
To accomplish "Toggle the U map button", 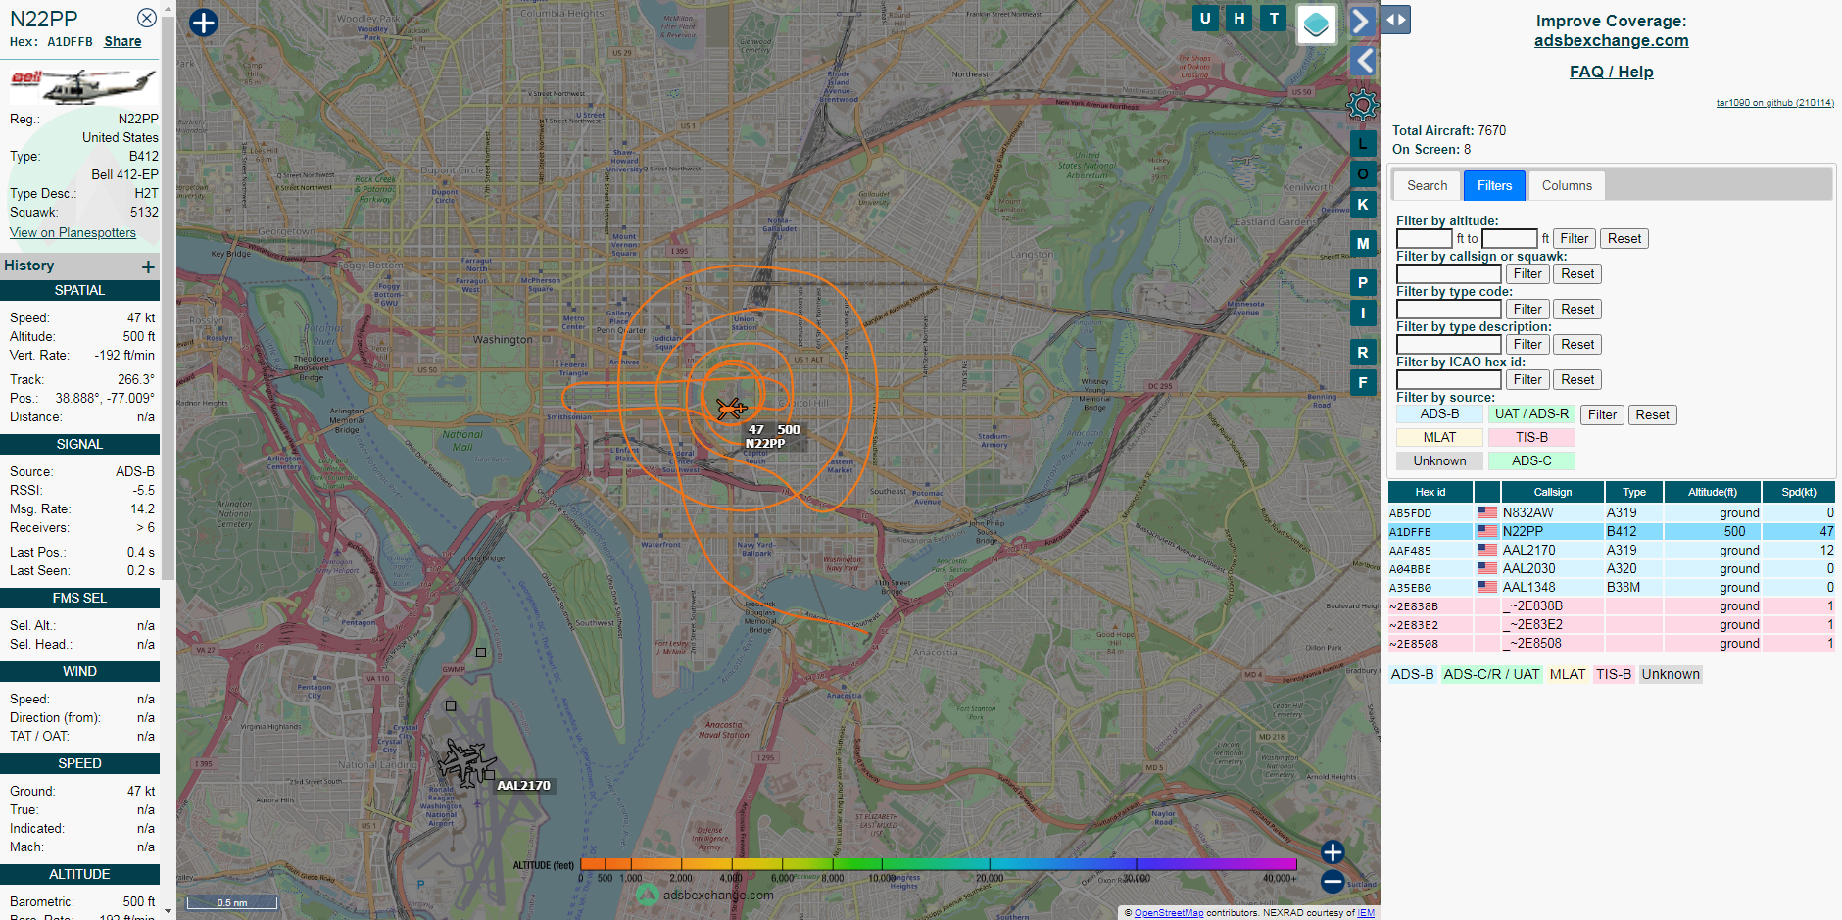I will coord(1205,18).
